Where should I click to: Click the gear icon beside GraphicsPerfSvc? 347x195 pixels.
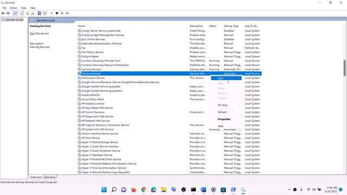79,95
